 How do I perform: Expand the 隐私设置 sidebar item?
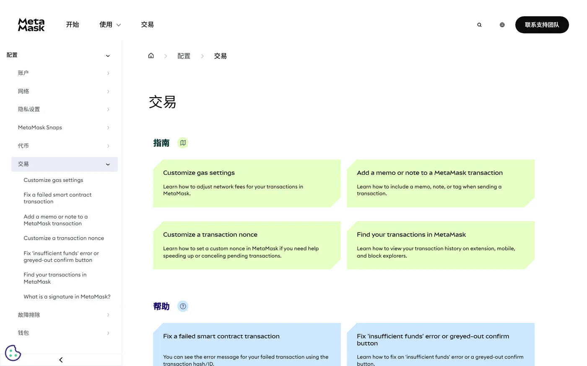(108, 110)
